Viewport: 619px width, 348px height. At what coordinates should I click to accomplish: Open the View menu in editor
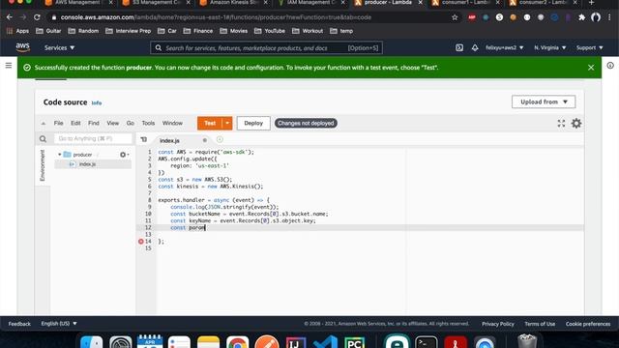pos(112,123)
